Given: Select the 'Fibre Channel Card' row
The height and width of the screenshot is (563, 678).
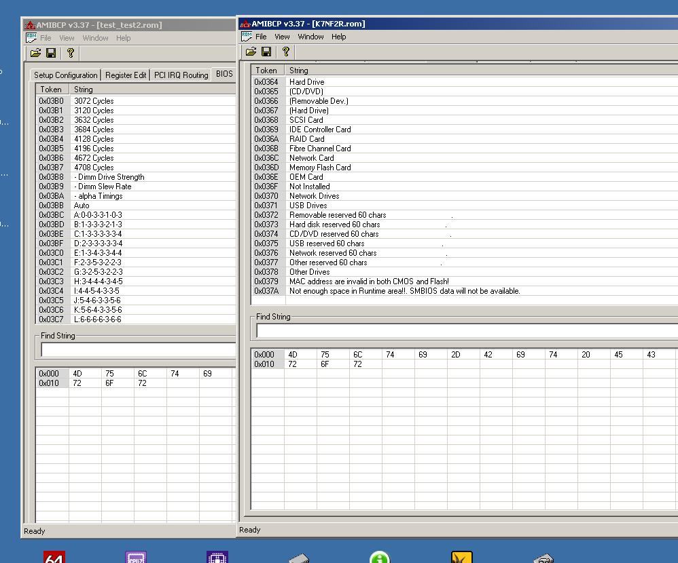Looking at the screenshot, I should pos(465,149).
